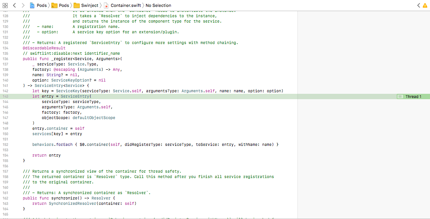
Task: Click 'synchronize()' function name
Action: tap(67, 198)
